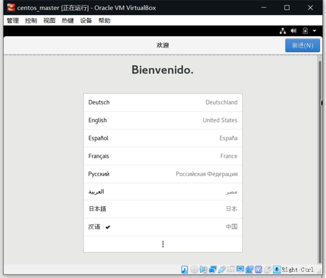Select Deutsch language row

(x=163, y=102)
